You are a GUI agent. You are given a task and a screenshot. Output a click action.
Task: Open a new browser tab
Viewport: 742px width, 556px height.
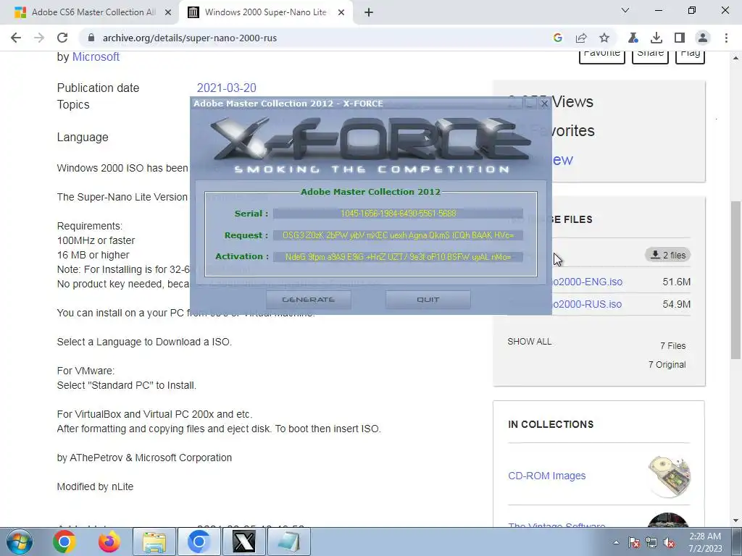pyautogui.click(x=369, y=12)
